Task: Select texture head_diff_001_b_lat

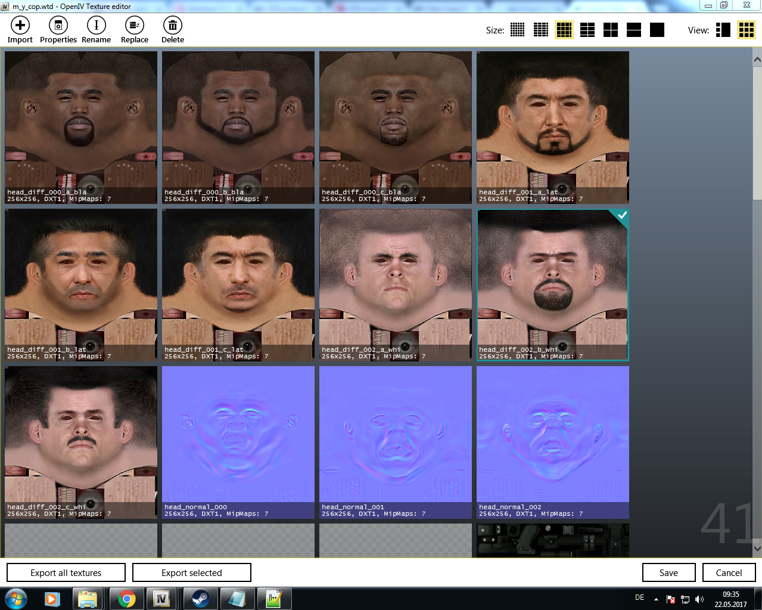Action: point(81,285)
